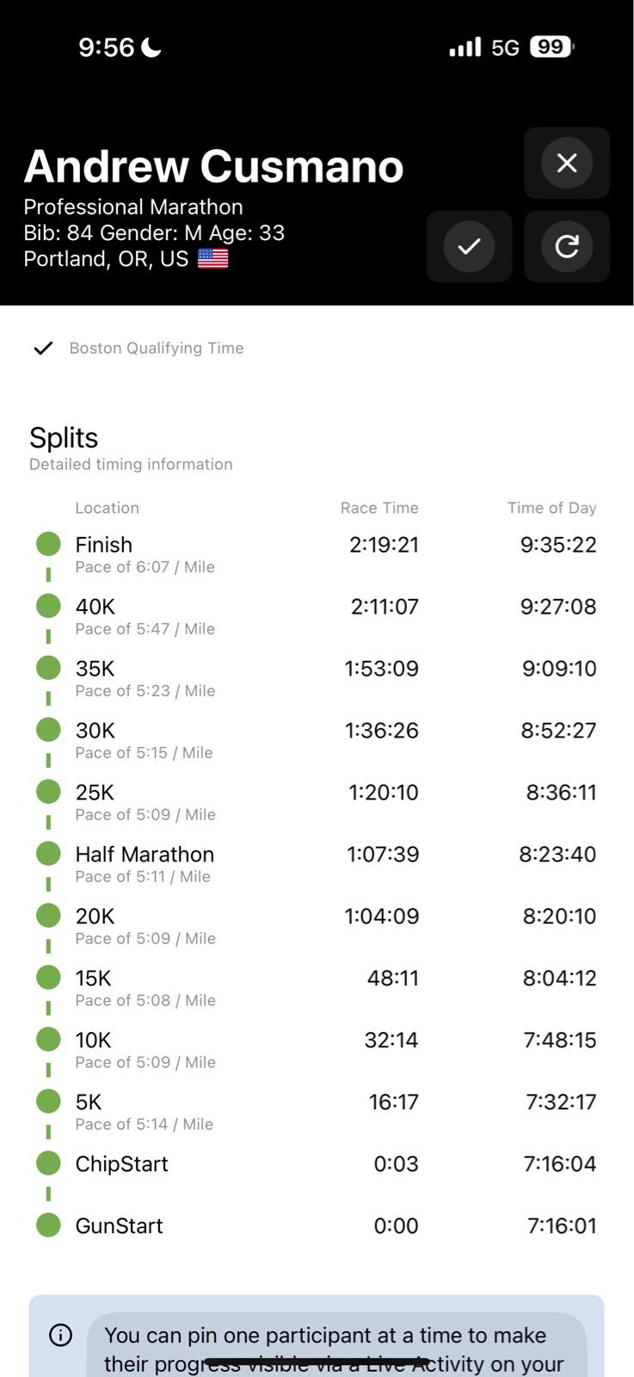Tap the info icon in the pin notice
The image size is (634, 1377).
click(60, 1335)
